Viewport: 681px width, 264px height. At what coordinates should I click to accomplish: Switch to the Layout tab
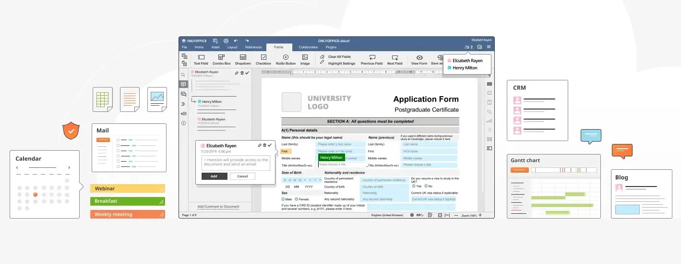tap(232, 47)
